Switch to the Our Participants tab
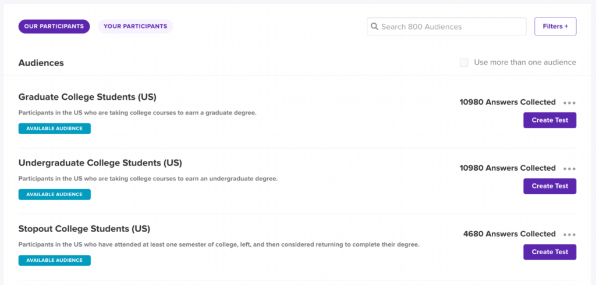Viewport: 596px width, 285px height. (54, 27)
